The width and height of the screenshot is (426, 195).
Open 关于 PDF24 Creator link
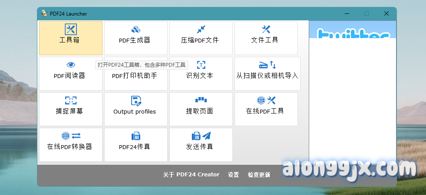pos(191,175)
